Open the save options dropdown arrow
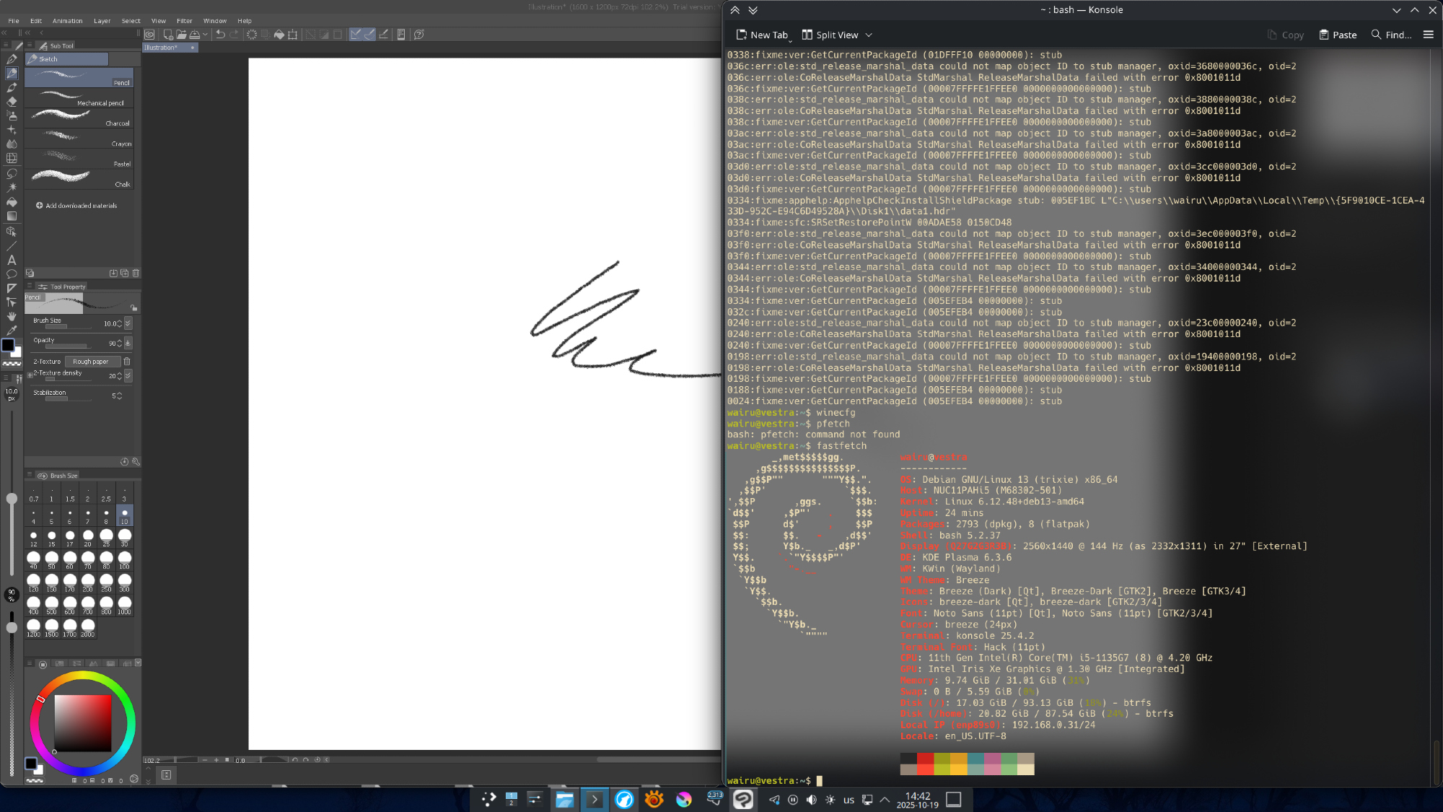The height and width of the screenshot is (812, 1443). [206, 34]
